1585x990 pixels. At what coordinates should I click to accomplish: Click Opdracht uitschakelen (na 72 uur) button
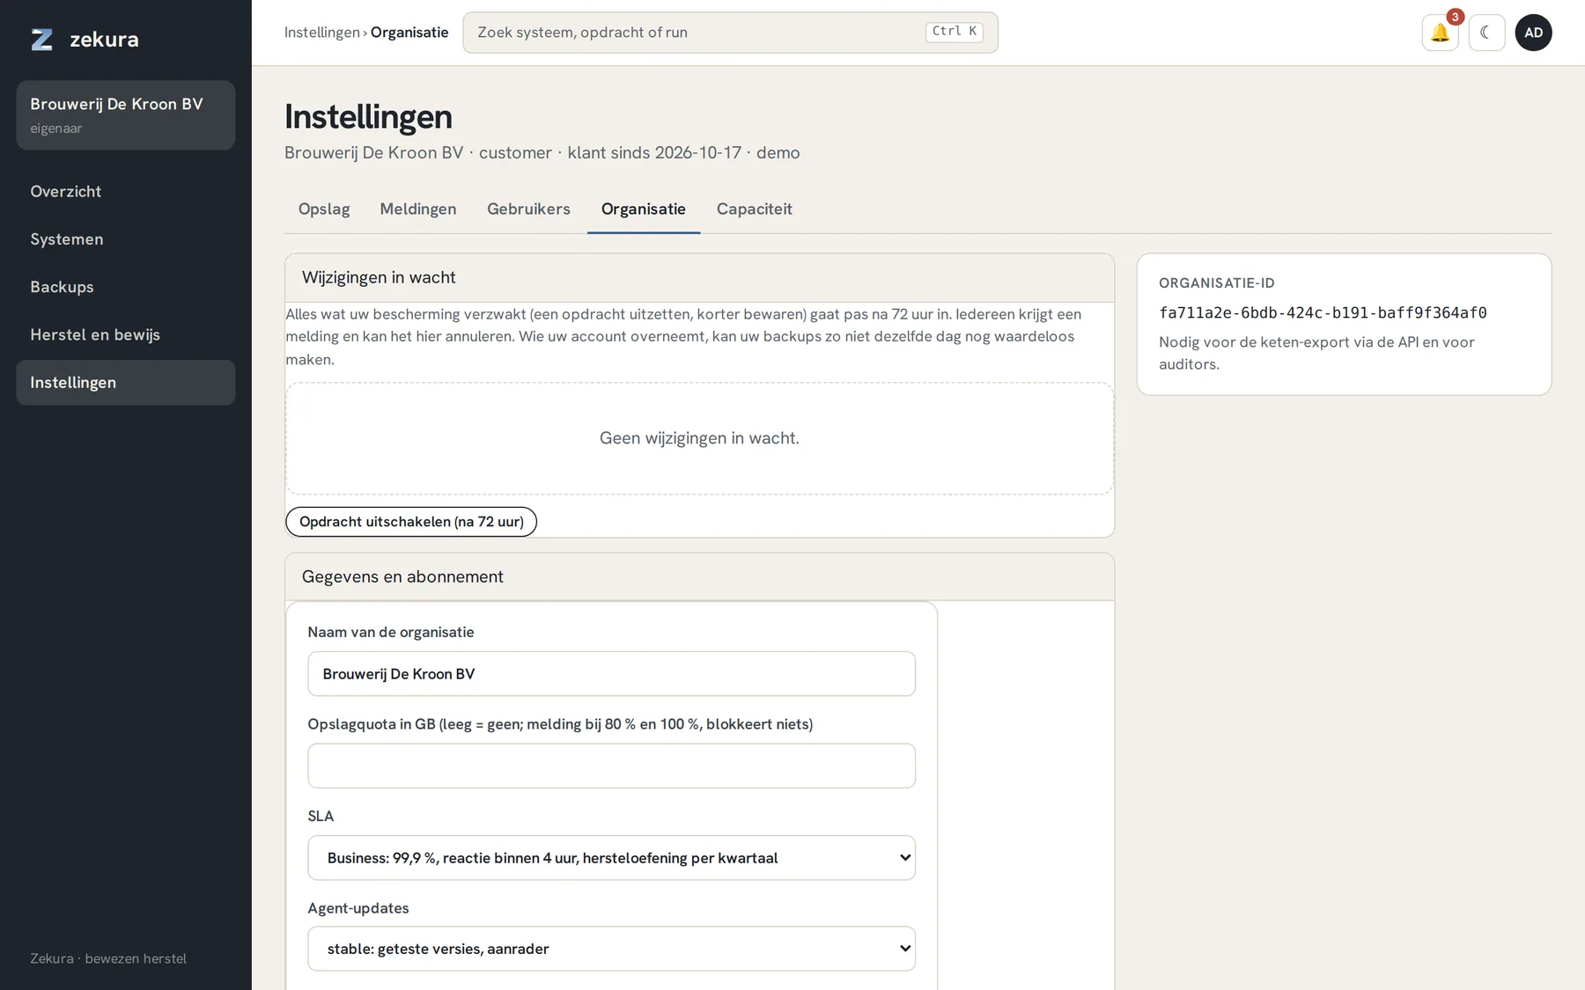411,522
